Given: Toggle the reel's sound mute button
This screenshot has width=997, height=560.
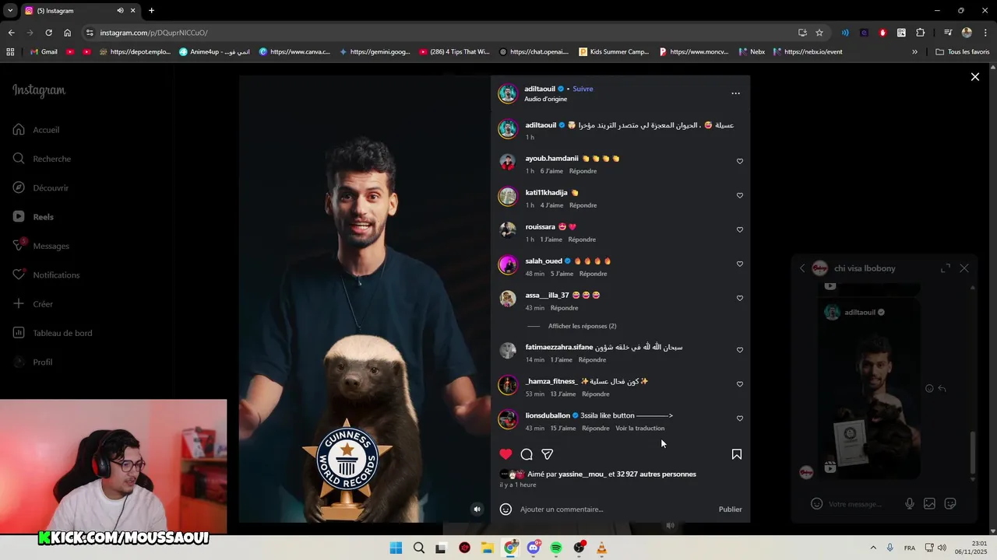Looking at the screenshot, I should click(x=477, y=509).
